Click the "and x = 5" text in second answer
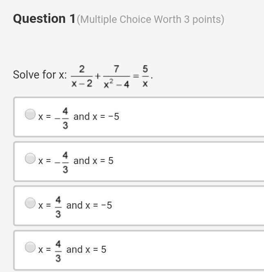264x272 pixels. (x=93, y=161)
